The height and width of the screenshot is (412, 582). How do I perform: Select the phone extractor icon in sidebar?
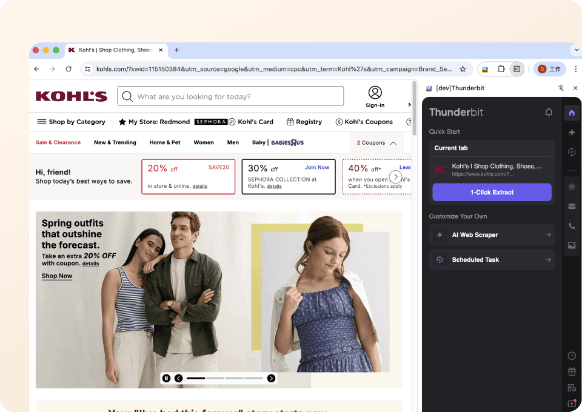click(x=571, y=225)
